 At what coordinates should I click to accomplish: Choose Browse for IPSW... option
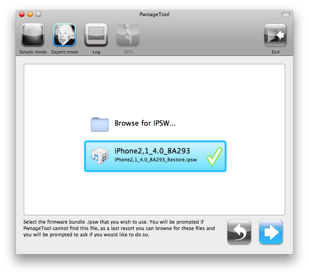click(145, 123)
